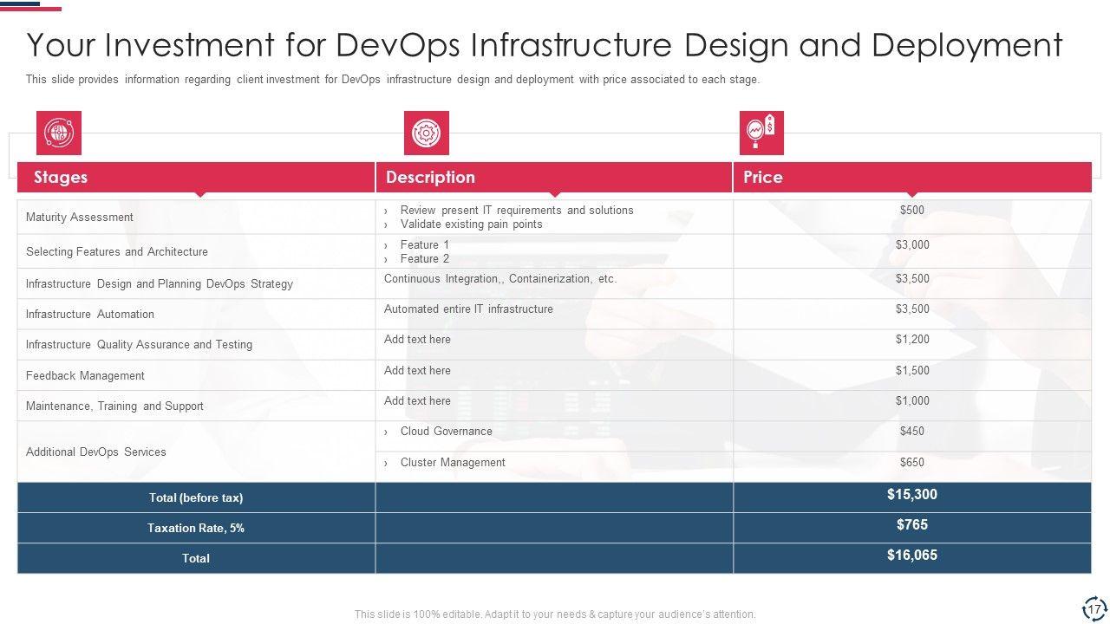
Task: Select the Price column header
Action: coord(763,177)
